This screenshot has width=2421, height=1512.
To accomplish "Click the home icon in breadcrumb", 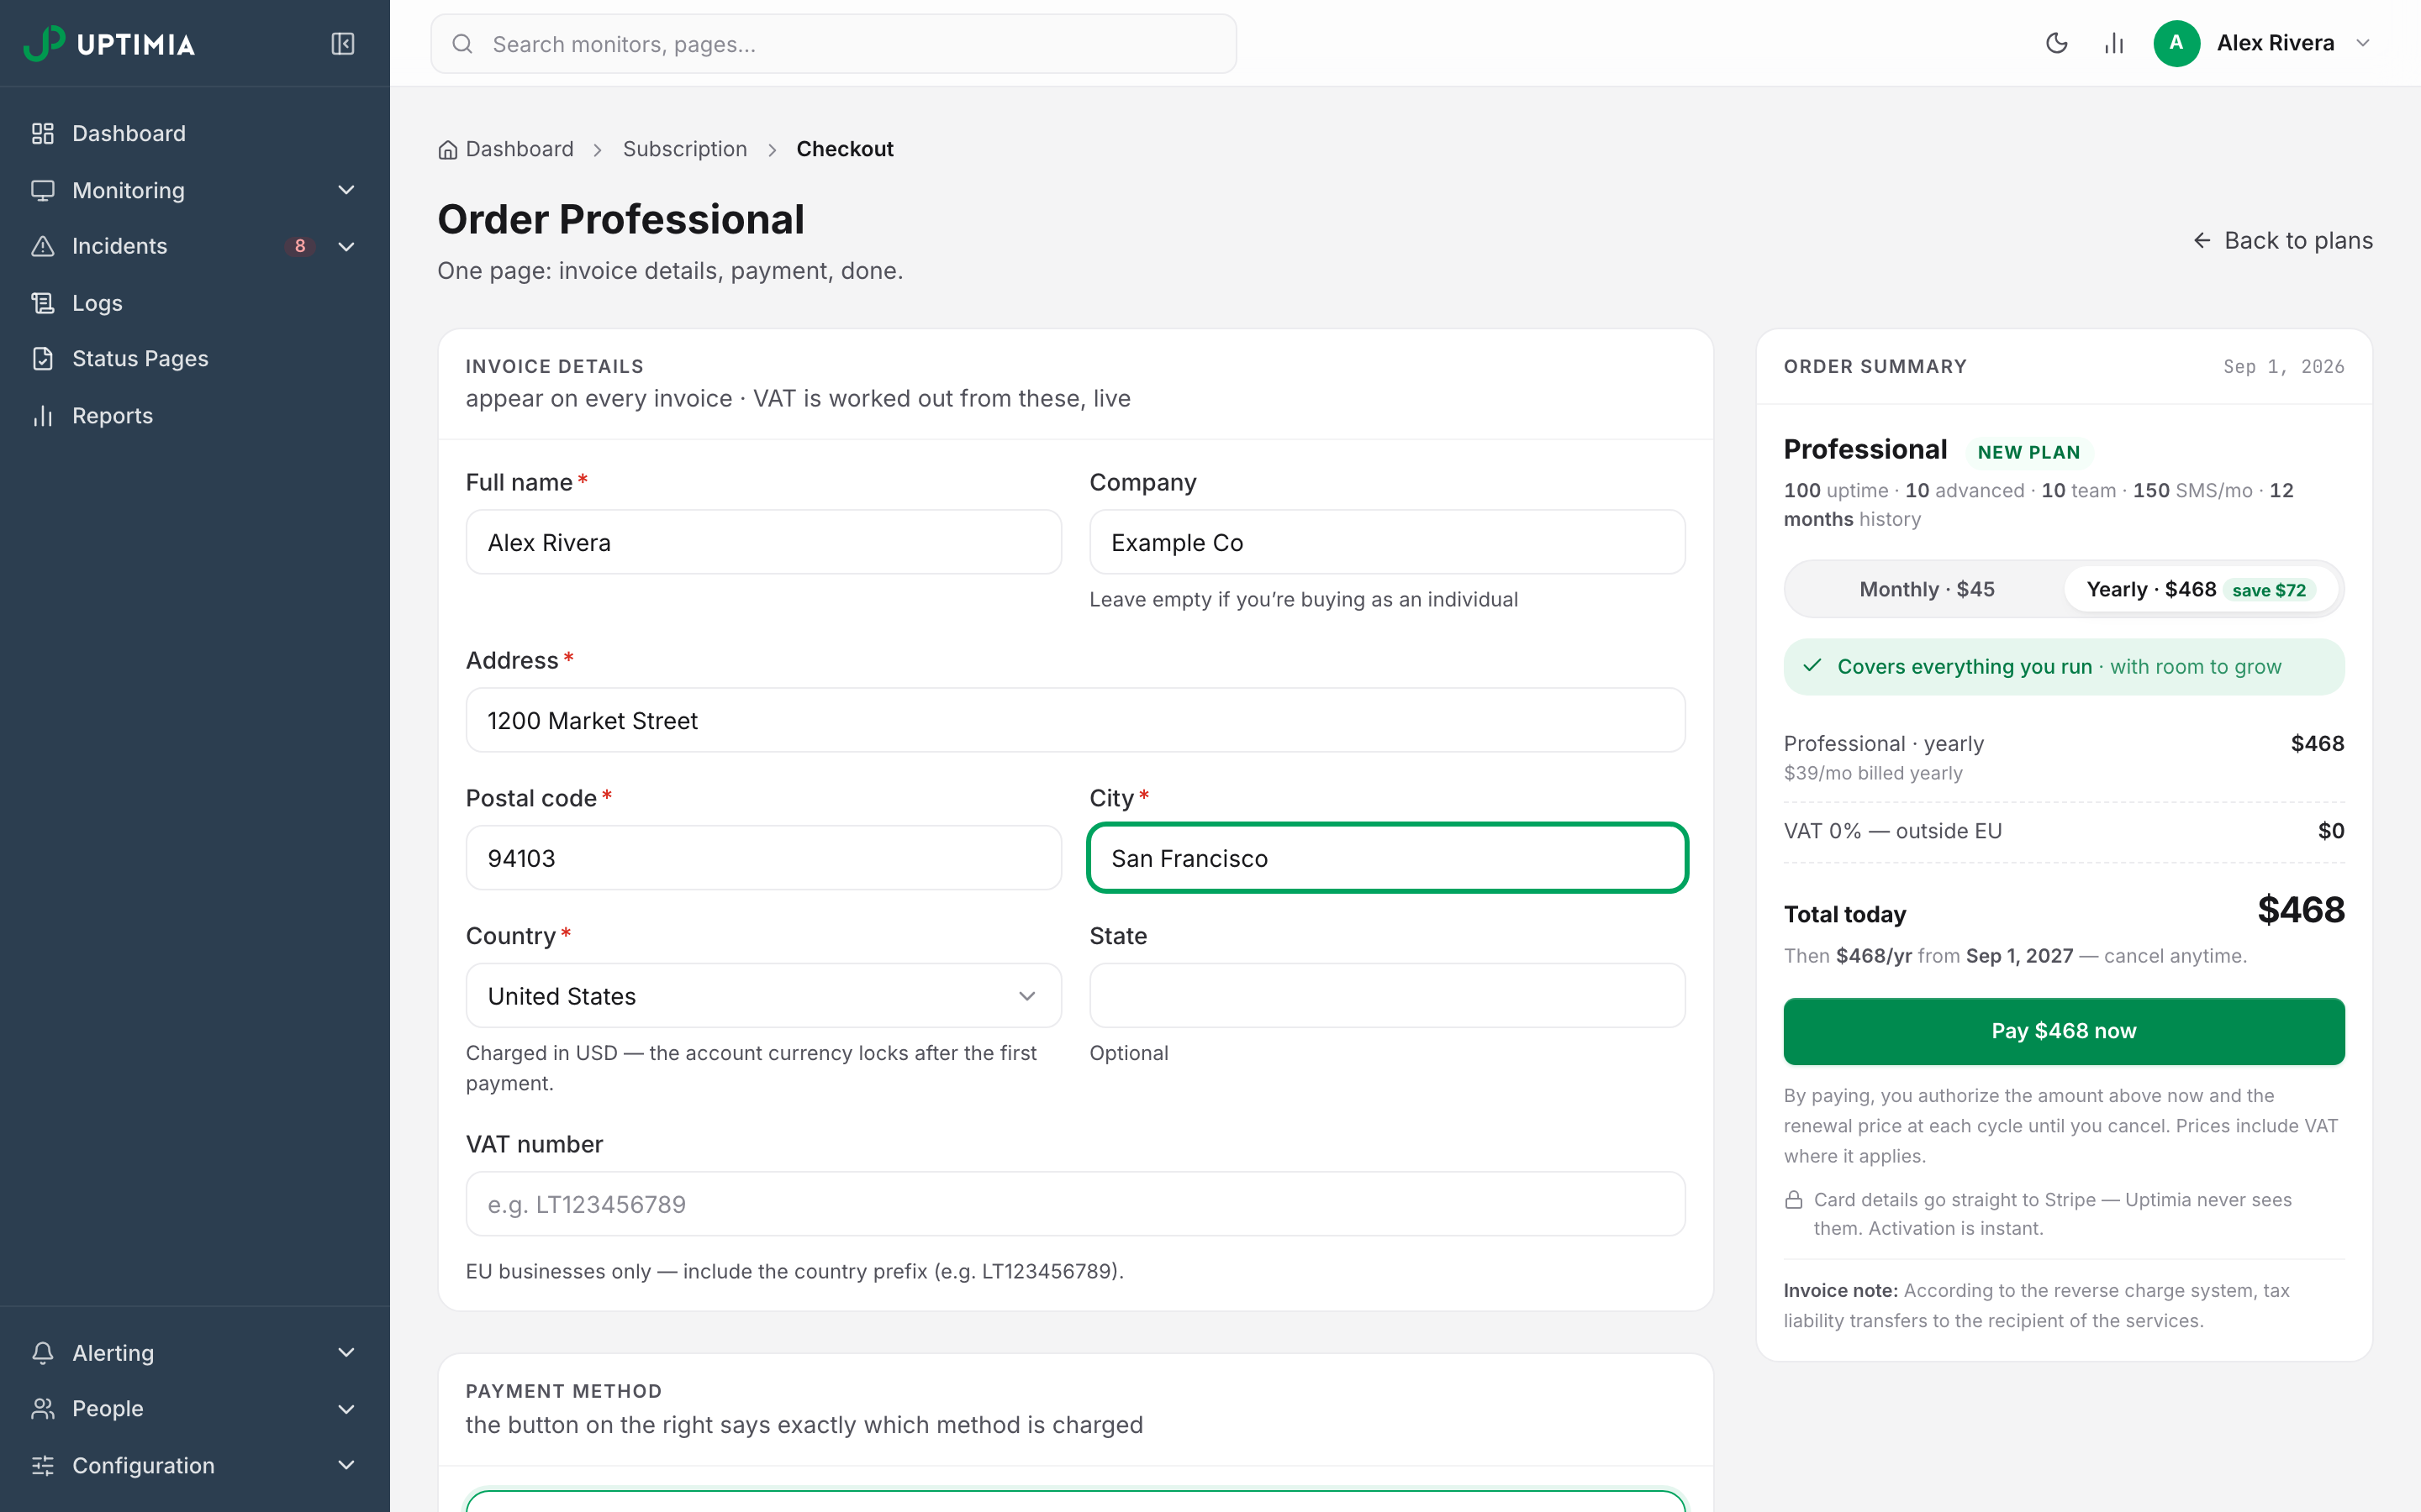I will (447, 150).
